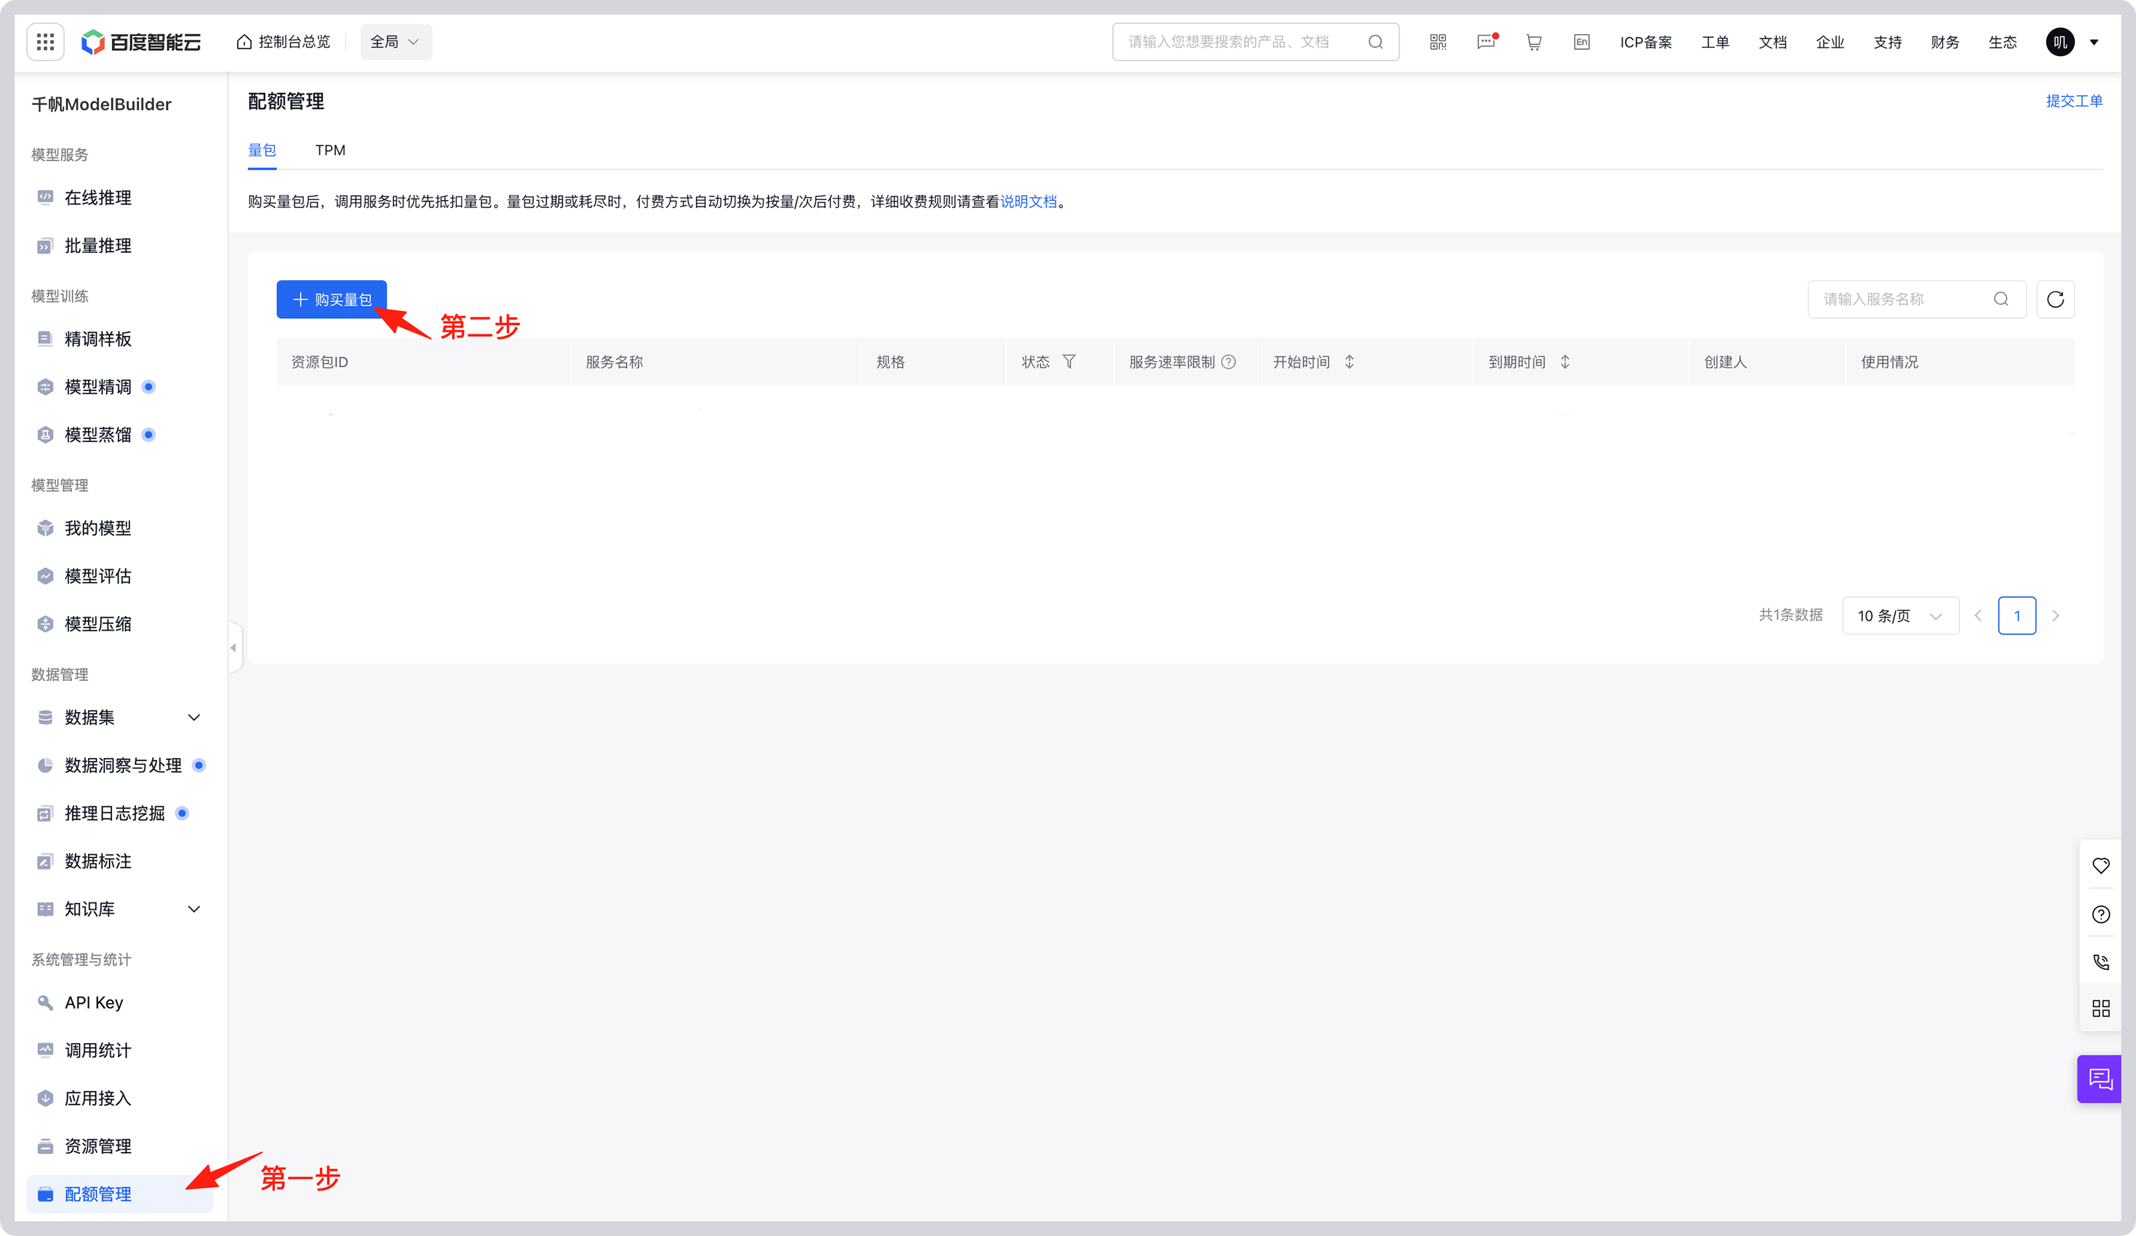Click the table refresh icon
Viewport: 2136px width, 1236px height.
2055,299
